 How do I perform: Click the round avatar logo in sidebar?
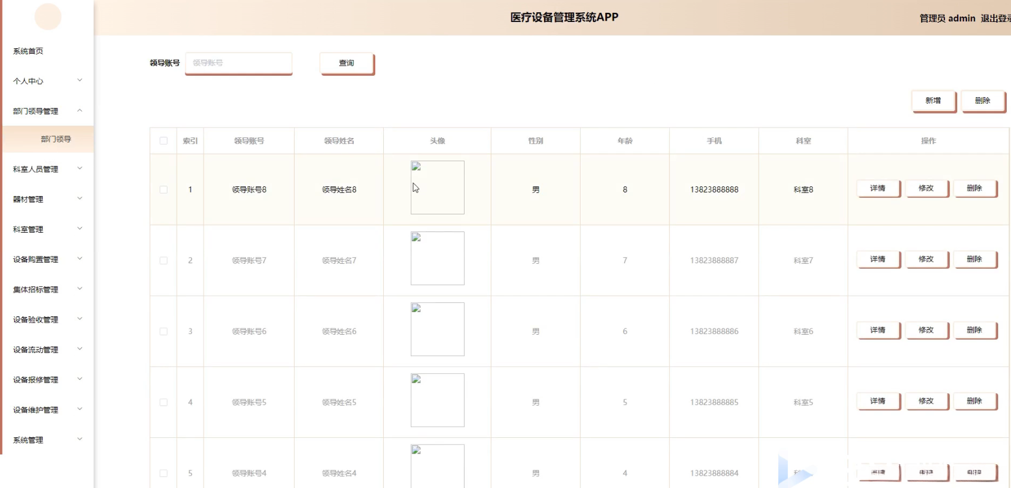click(48, 16)
